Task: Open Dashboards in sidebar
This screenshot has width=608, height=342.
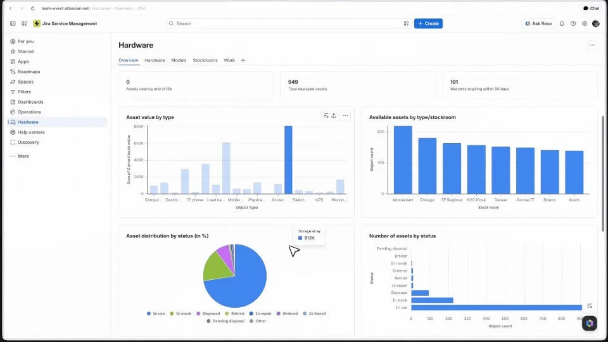Action: click(x=58, y=102)
